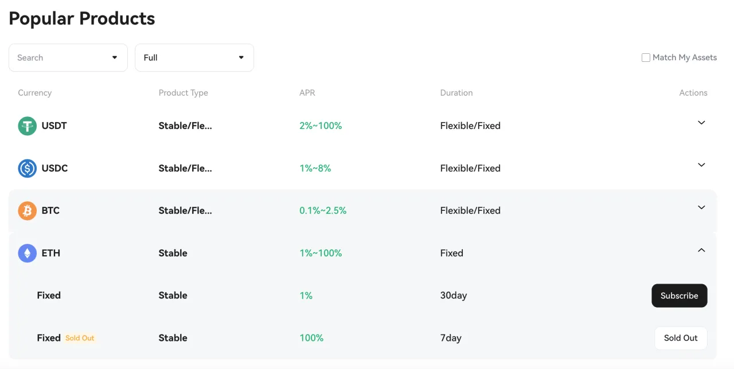Screen dimensions: 734x369
Task: Expand the USDT product row chevron
Action: coord(701,123)
